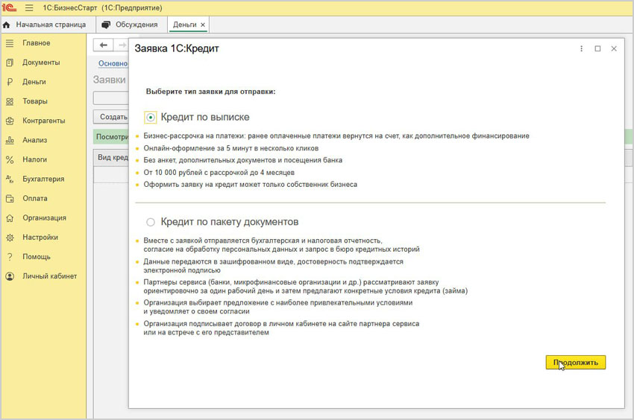Click 'Без анкет, дополнительных документов' line
Image resolution: width=634 pixels, height=420 pixels.
click(242, 160)
